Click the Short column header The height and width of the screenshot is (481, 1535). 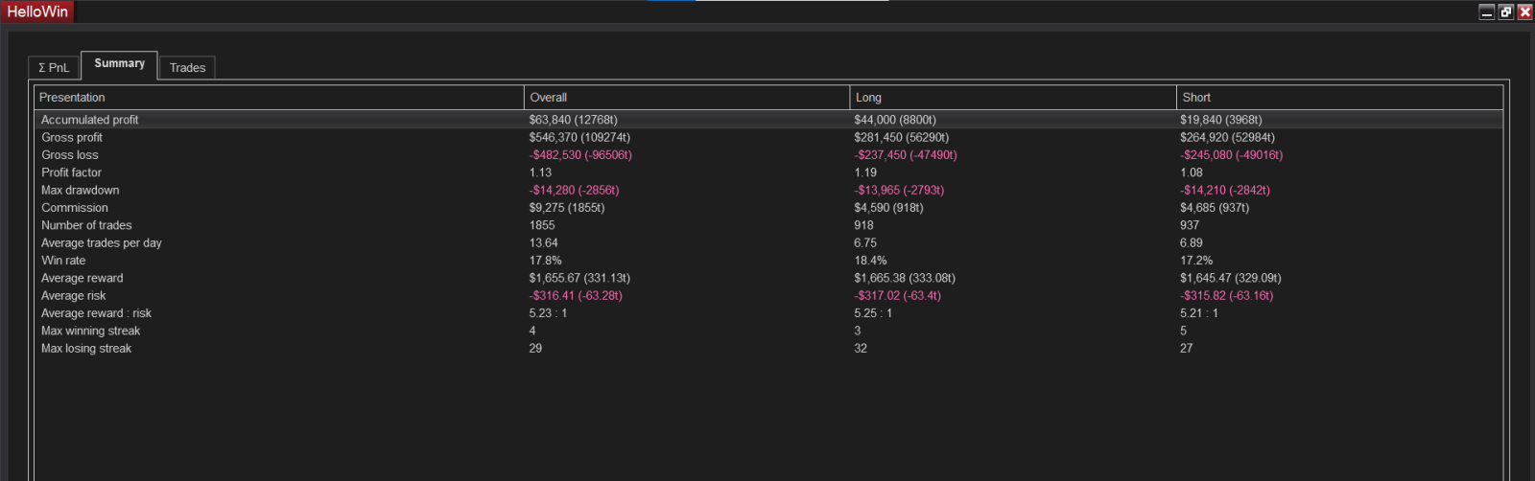1340,98
